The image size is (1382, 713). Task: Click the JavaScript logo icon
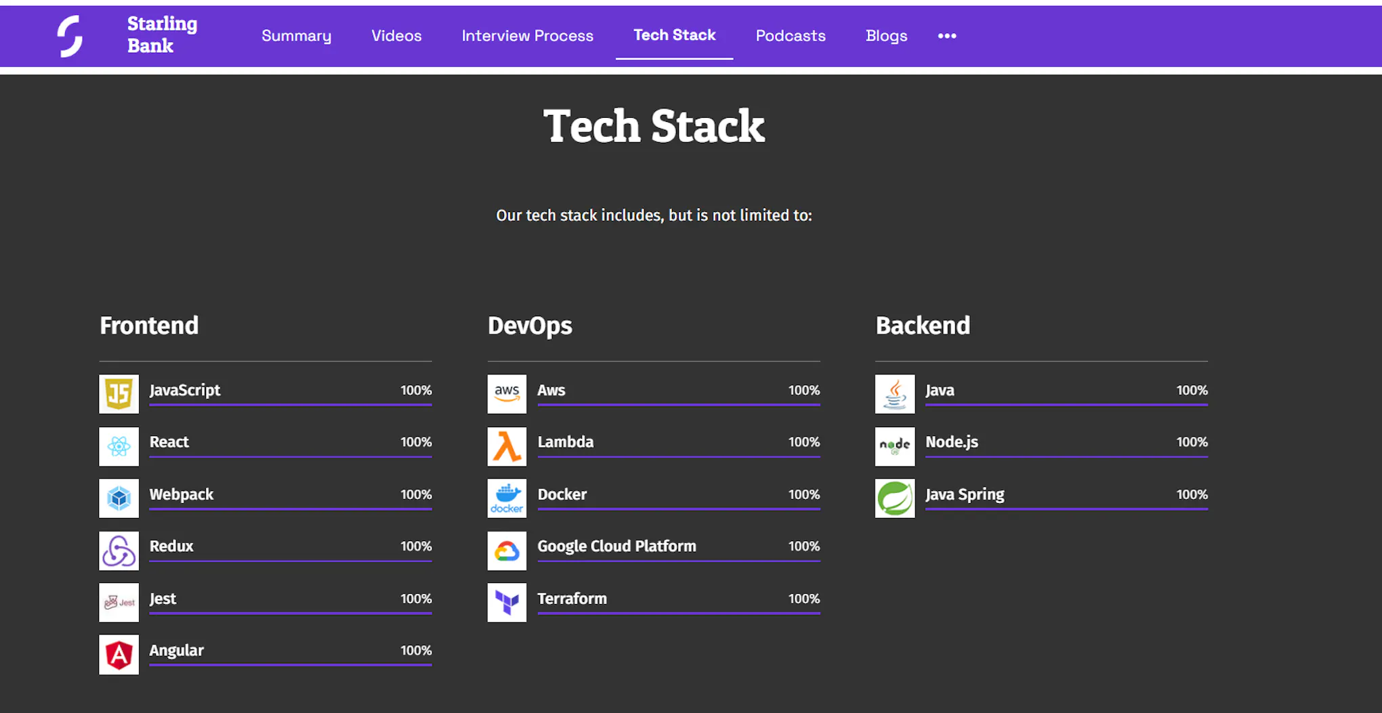tap(119, 393)
